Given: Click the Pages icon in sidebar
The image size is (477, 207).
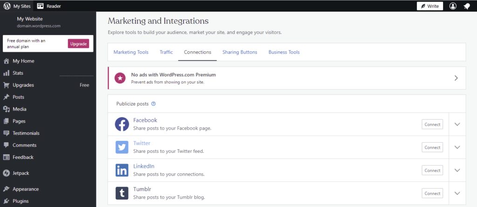Looking at the screenshot, I should 6,121.
